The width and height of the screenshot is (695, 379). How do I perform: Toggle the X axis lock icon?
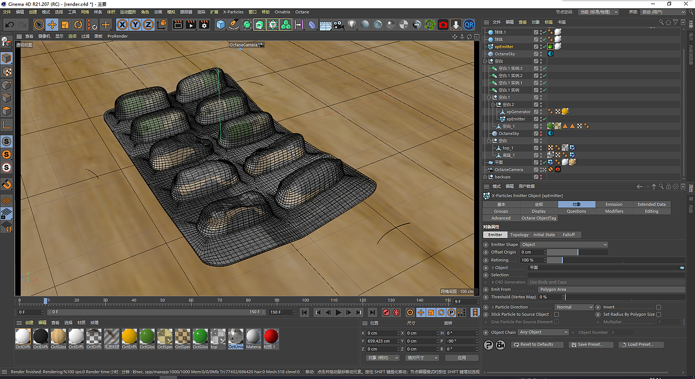122,24
